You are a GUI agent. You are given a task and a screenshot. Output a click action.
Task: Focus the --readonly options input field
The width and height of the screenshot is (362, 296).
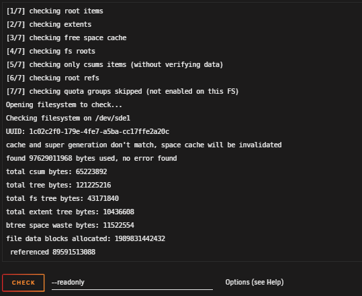[132, 283]
